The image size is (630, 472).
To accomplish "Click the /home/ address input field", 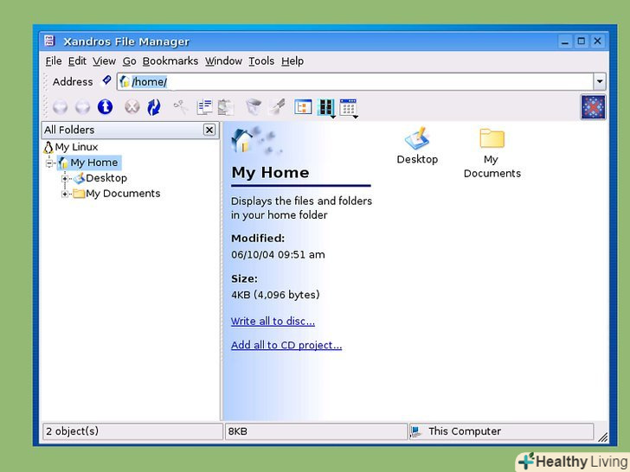I will coord(346,81).
